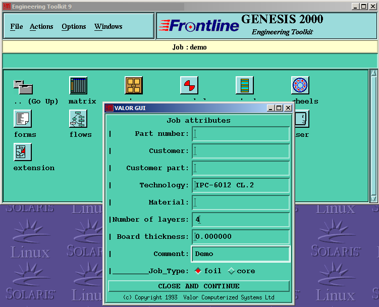Open the wheels icon
Image resolution: width=379 pixels, height=307 pixels.
click(300, 85)
